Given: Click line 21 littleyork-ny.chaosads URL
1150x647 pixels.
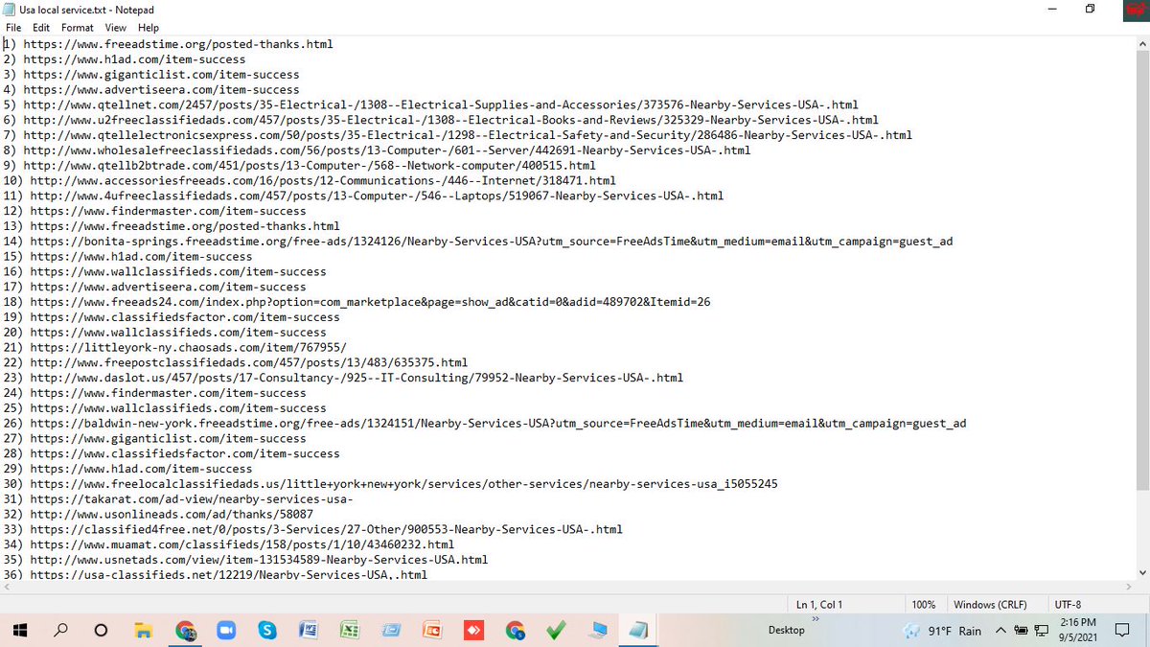Looking at the screenshot, I should tap(188, 348).
